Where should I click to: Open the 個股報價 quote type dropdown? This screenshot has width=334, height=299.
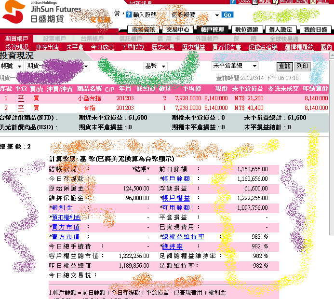195,15
